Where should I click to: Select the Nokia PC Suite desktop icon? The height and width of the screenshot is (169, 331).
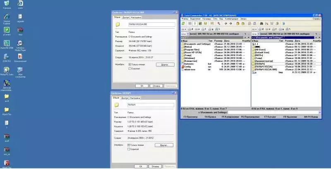[7, 71]
